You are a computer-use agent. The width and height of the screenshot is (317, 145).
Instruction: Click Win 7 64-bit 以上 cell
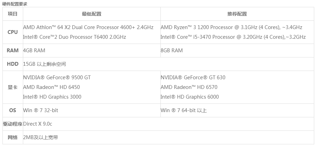click(184, 110)
